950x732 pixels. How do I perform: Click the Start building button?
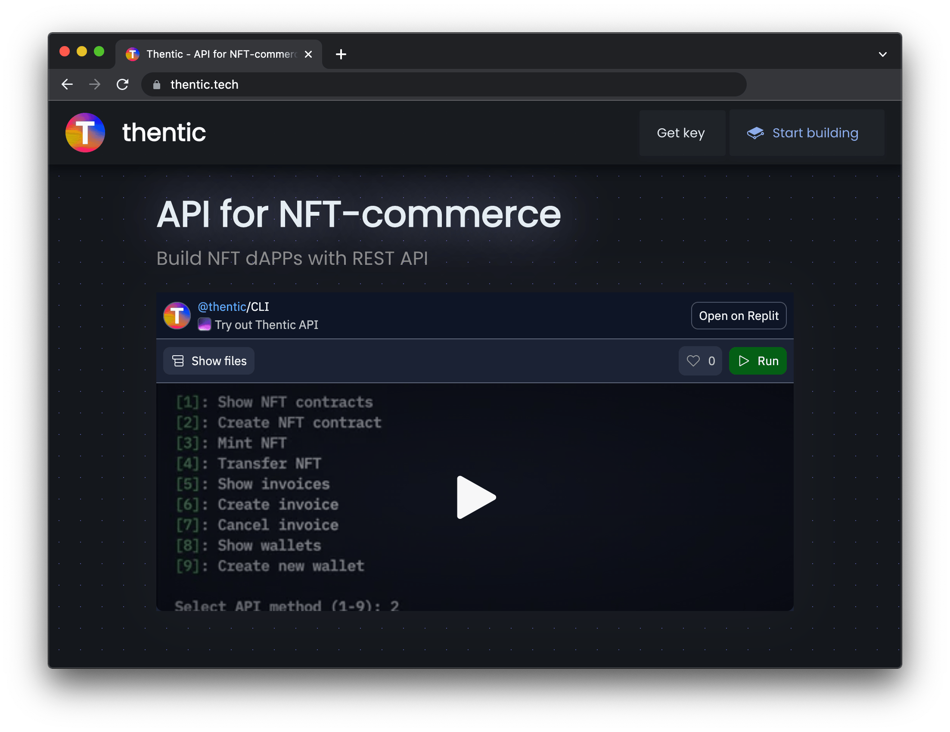(806, 133)
